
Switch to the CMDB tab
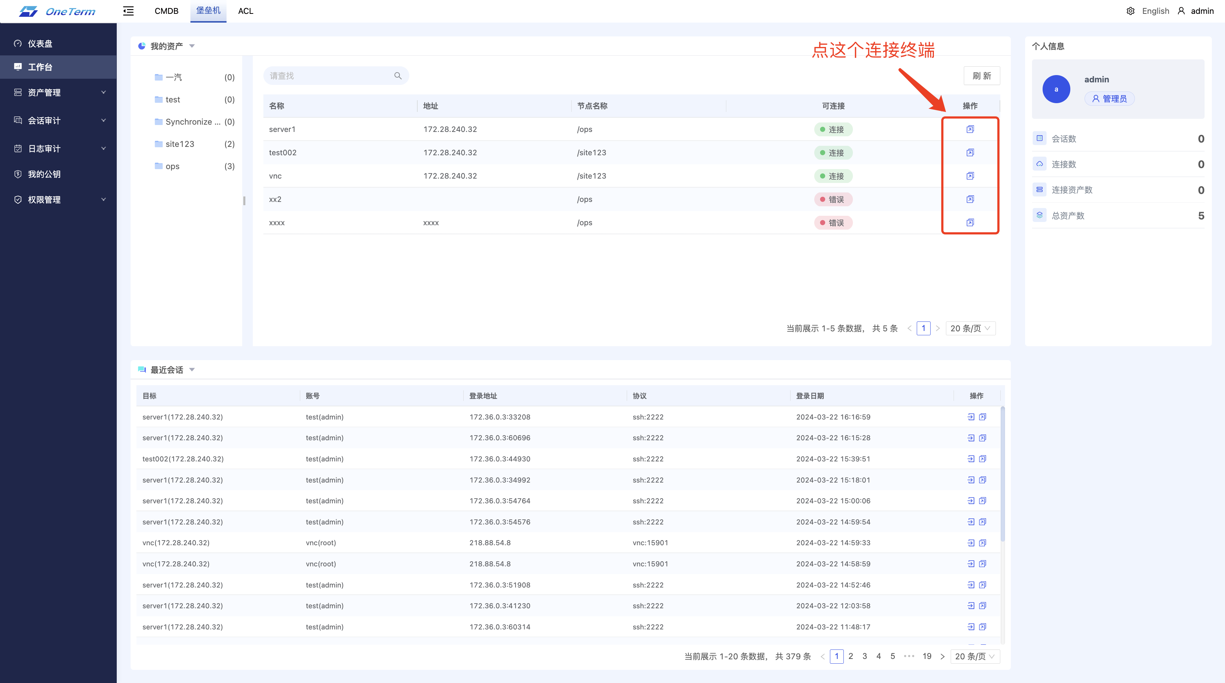166,11
